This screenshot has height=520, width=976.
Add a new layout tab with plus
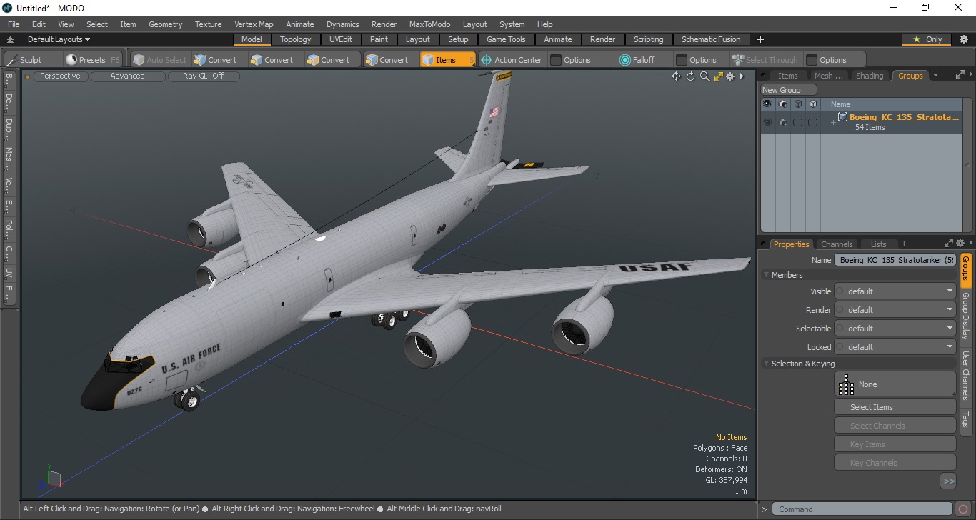tap(760, 39)
